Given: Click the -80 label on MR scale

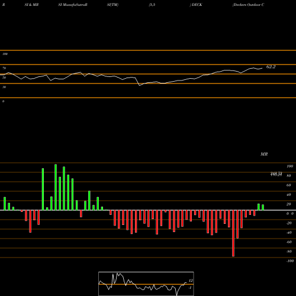Looking at the screenshot, I should coord(289,252).
